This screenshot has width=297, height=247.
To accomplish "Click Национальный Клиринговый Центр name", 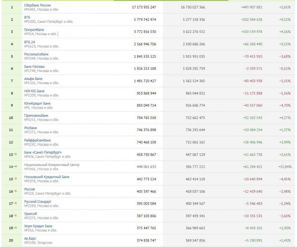I will pos(52,165).
